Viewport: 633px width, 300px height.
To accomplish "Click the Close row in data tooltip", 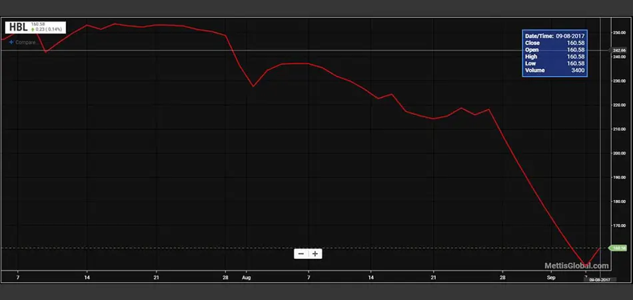I will [554, 43].
